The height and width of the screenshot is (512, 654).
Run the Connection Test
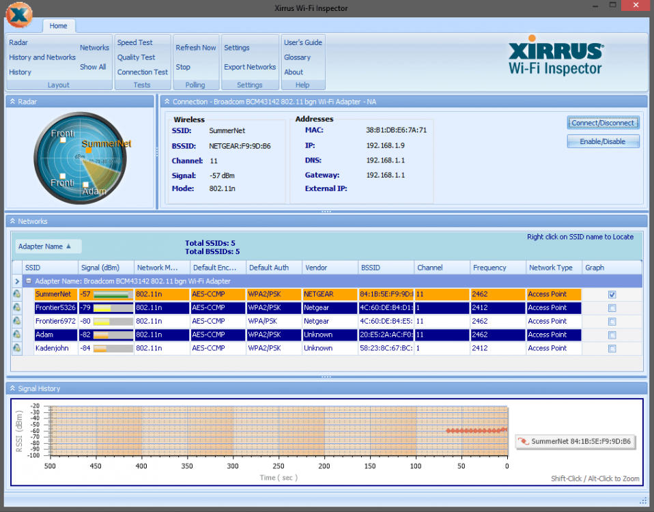point(142,72)
